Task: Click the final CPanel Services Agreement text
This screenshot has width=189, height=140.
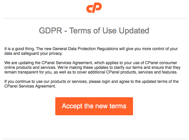Action: pos(30,86)
